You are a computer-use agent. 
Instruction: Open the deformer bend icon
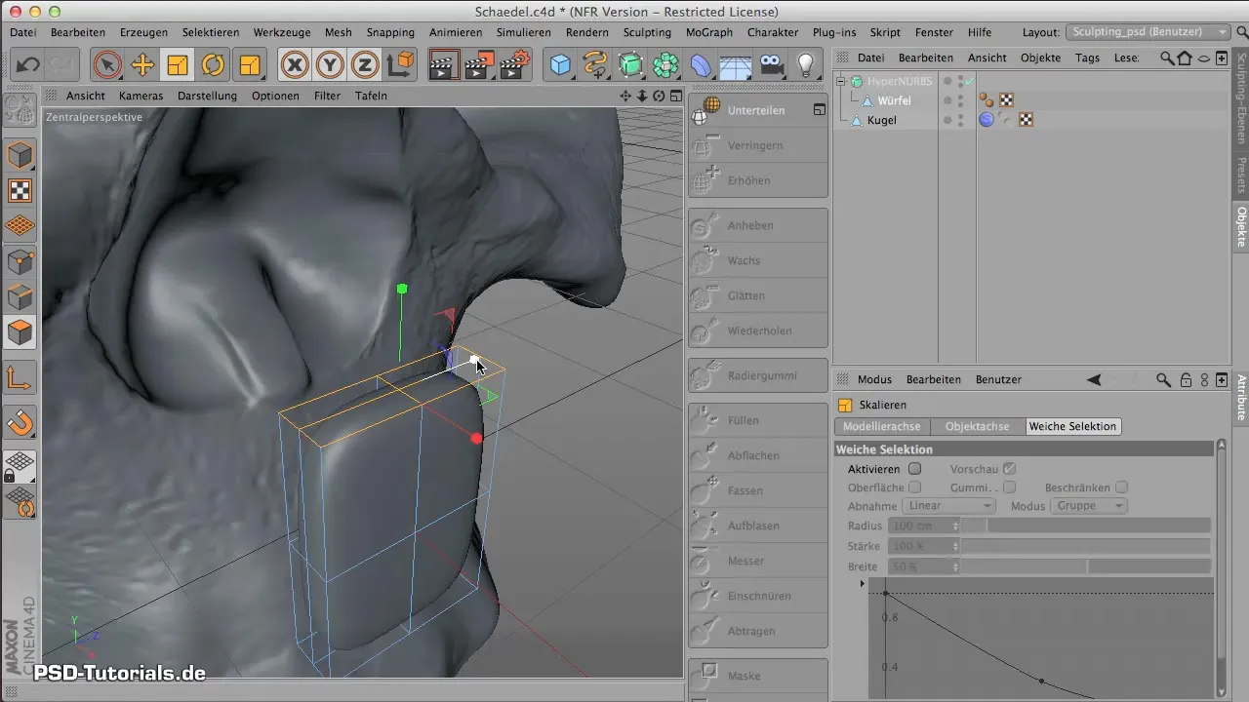point(702,65)
